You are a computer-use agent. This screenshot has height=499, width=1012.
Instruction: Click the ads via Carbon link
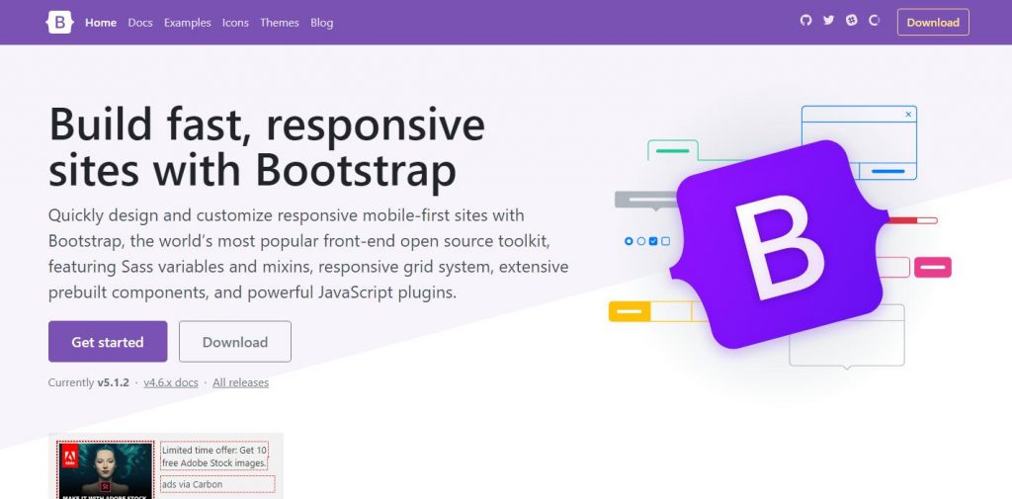217,484
